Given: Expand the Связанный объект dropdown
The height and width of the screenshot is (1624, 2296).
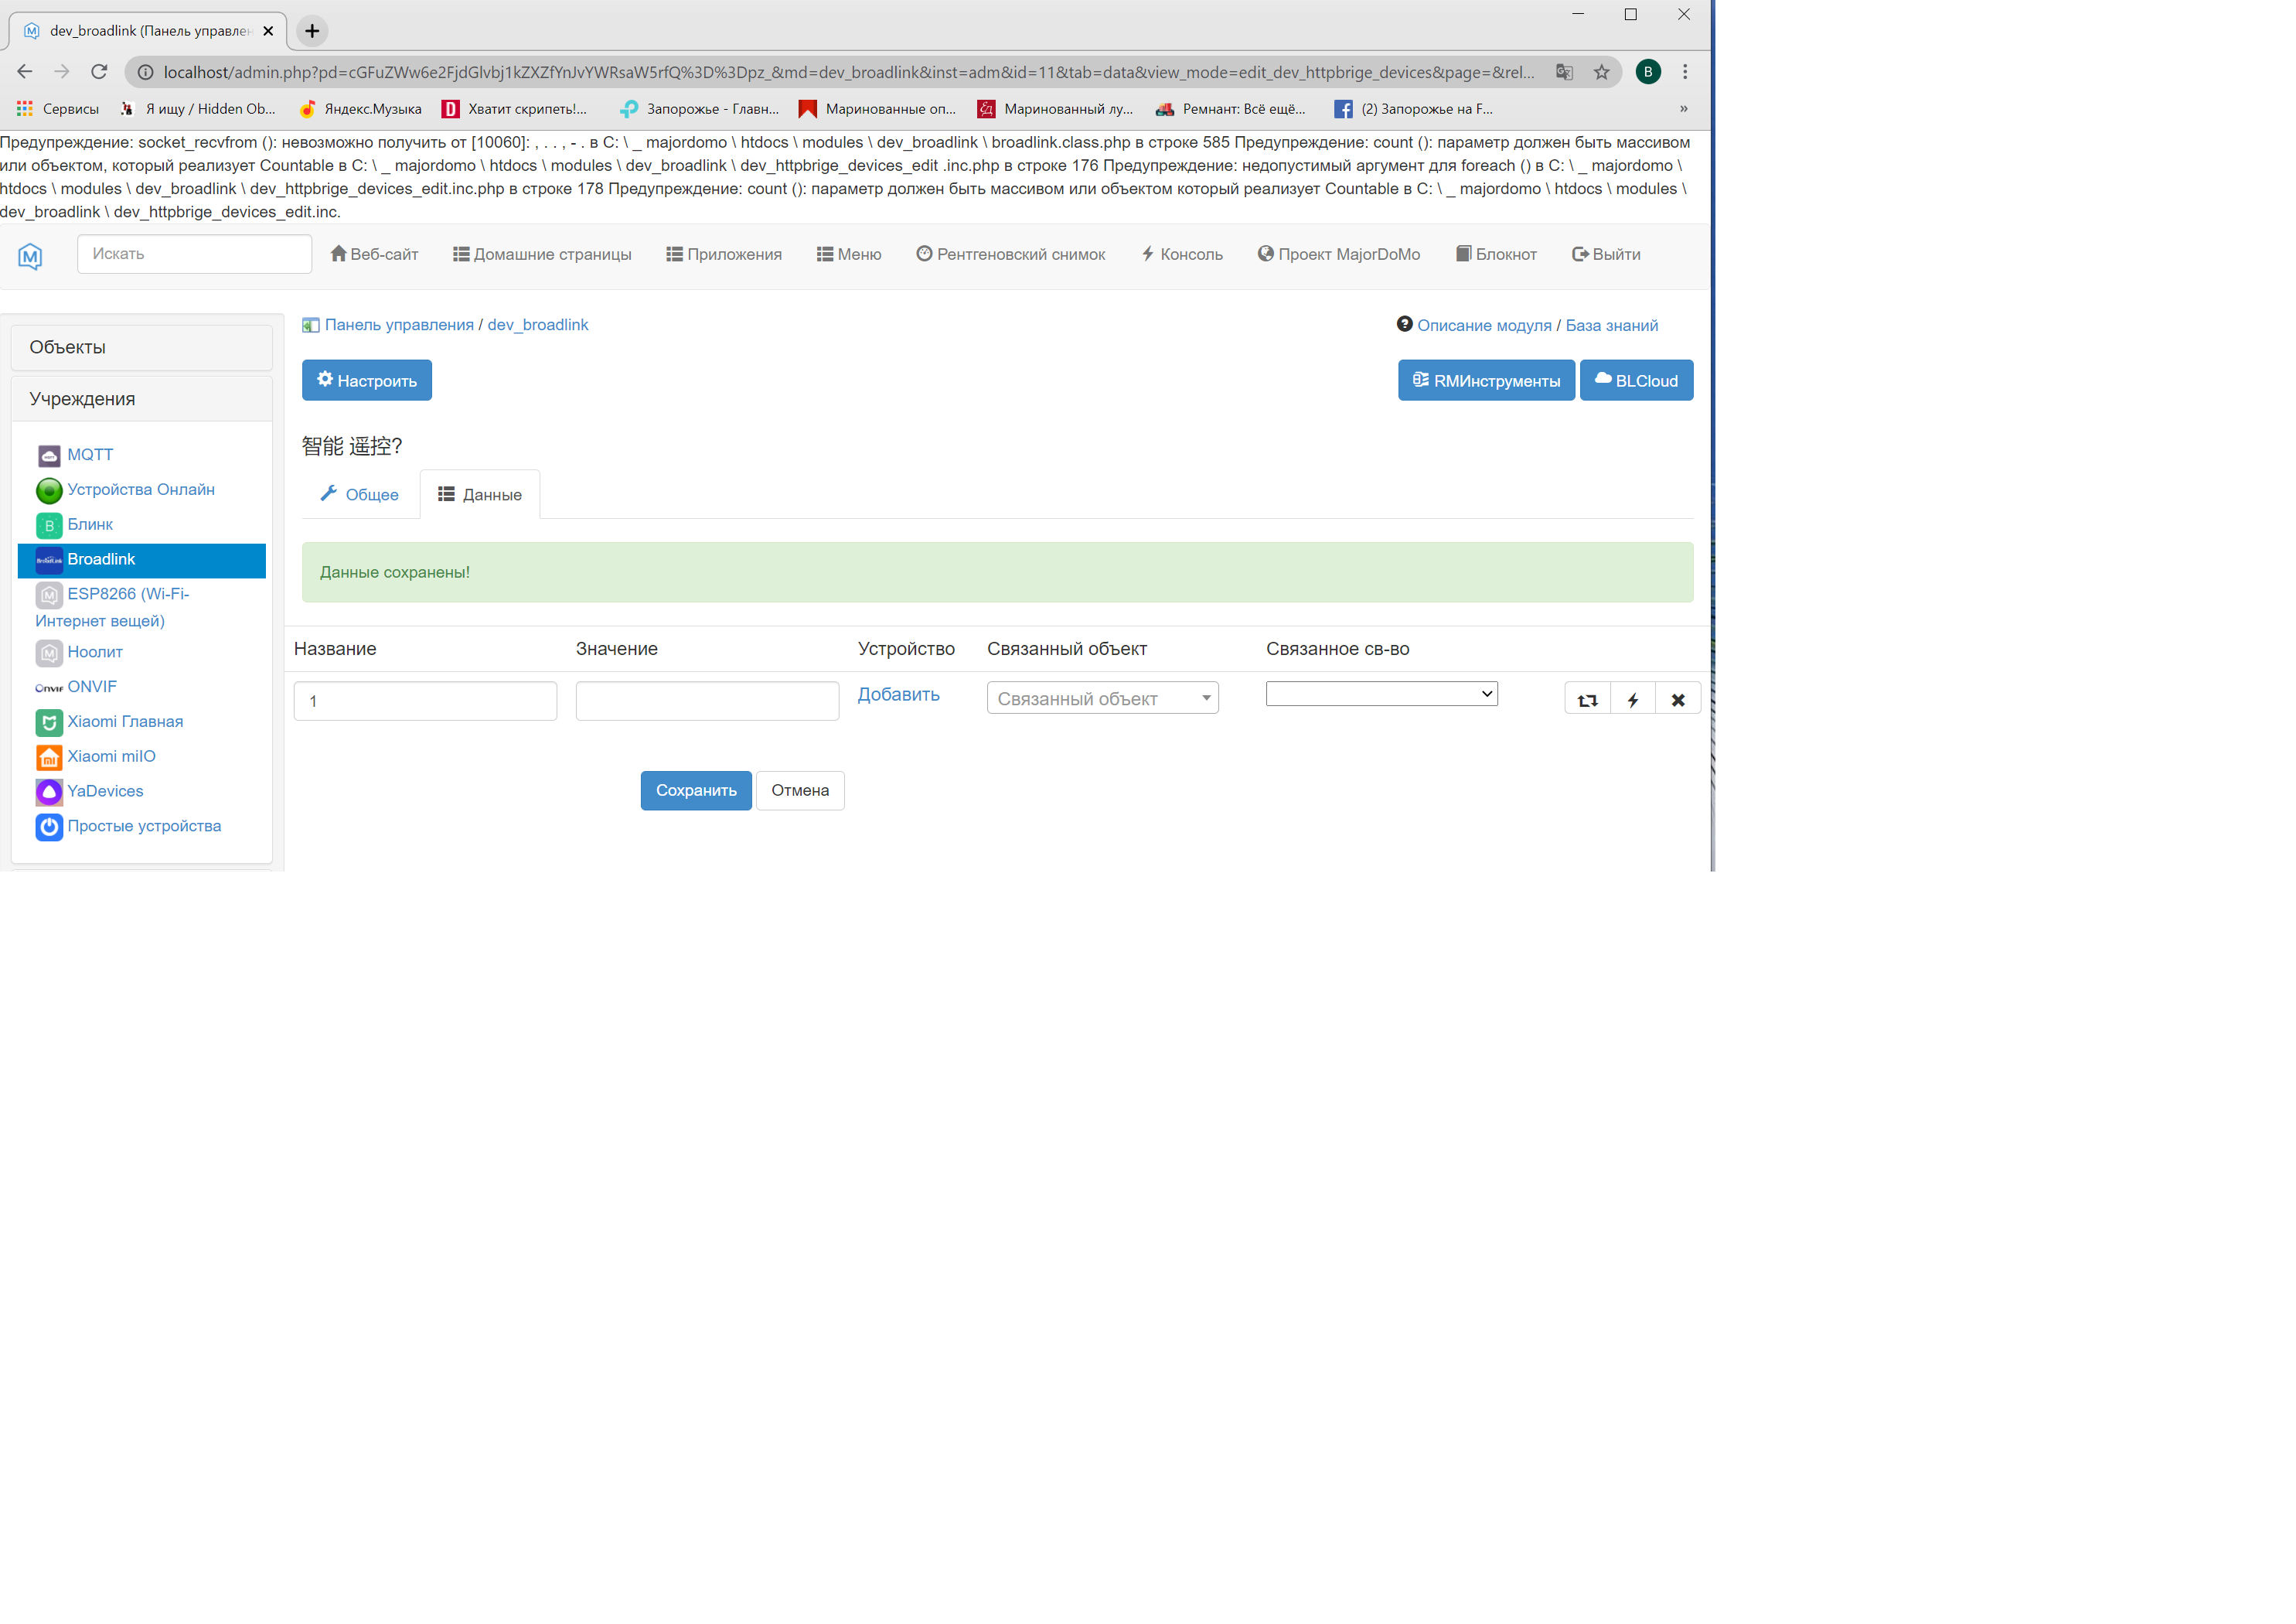Looking at the screenshot, I should click(1102, 698).
